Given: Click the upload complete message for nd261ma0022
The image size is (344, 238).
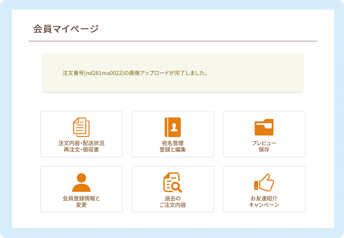Looking at the screenshot, I should click(x=135, y=73).
